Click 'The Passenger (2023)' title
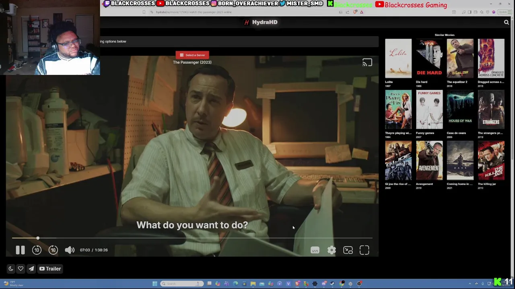 click(192, 62)
